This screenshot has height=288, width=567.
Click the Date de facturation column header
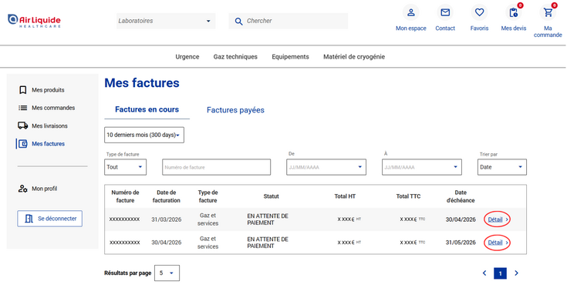[x=167, y=196]
